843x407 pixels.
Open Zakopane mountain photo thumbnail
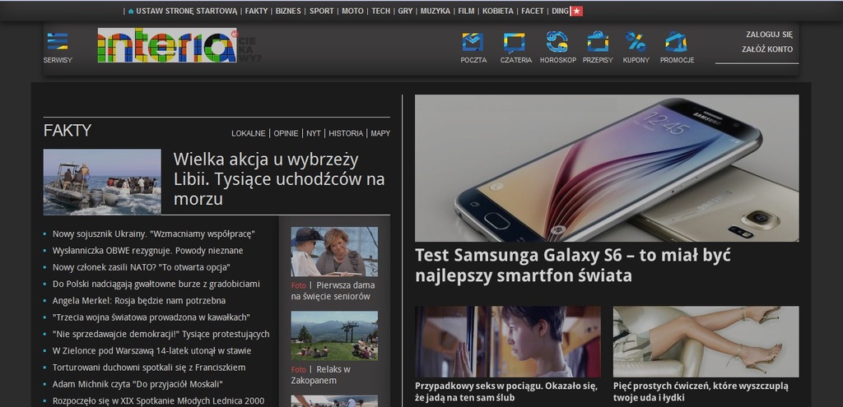pyautogui.click(x=334, y=335)
